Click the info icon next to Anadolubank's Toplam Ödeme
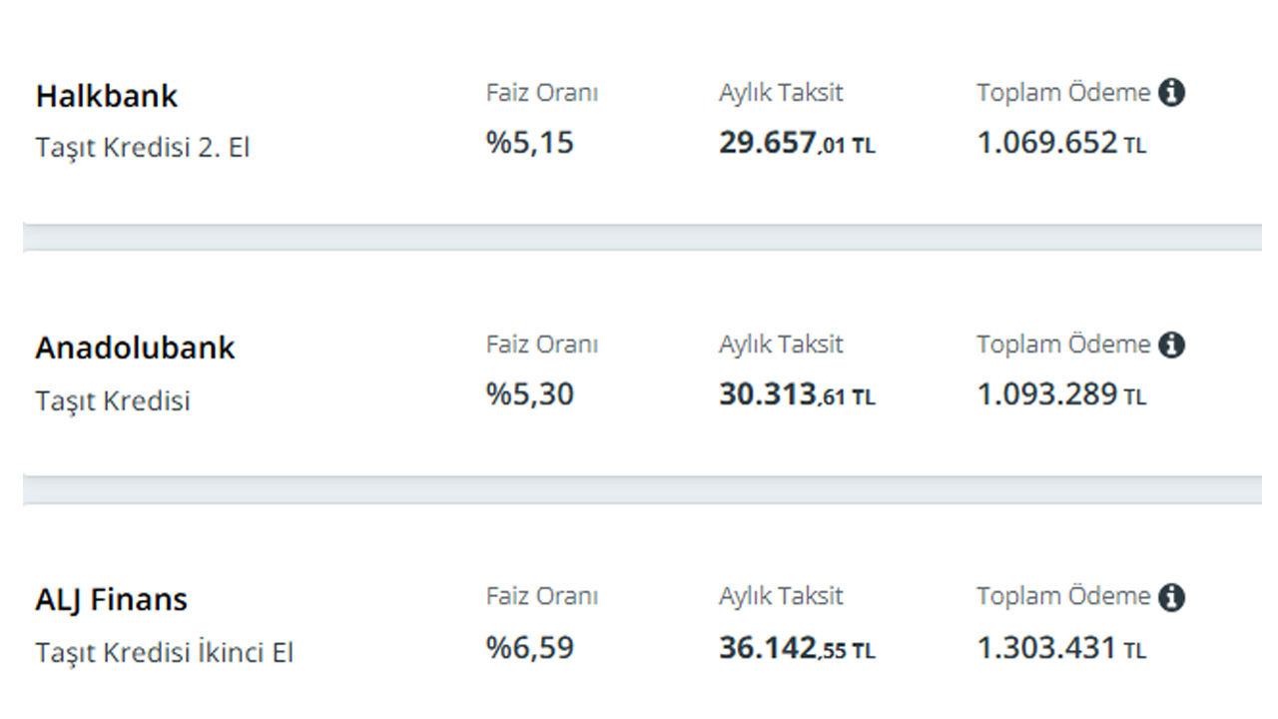This screenshot has width=1278, height=719. tap(1172, 345)
